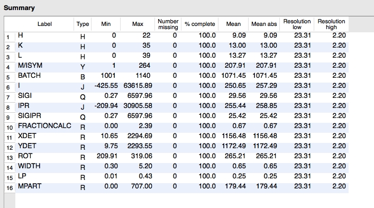Click the Min value -209.94
374x208 pixels.
pos(106,106)
